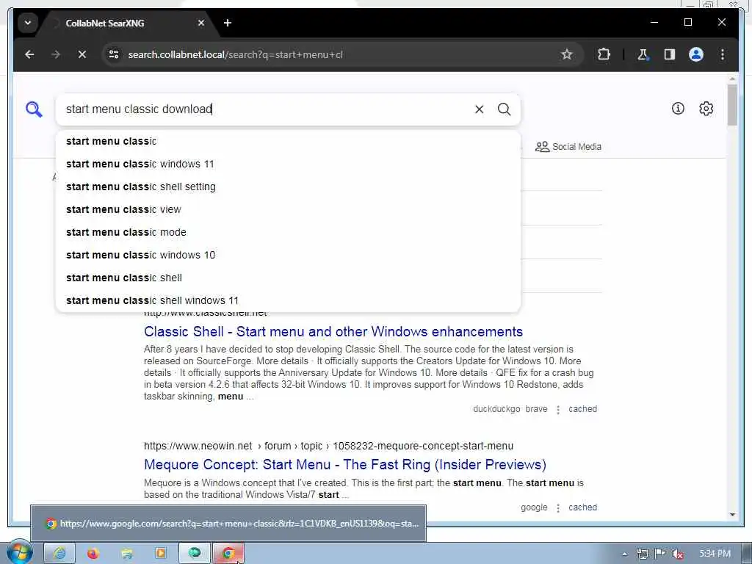Click the address bar URL
The height and width of the screenshot is (564, 752).
click(x=235, y=54)
